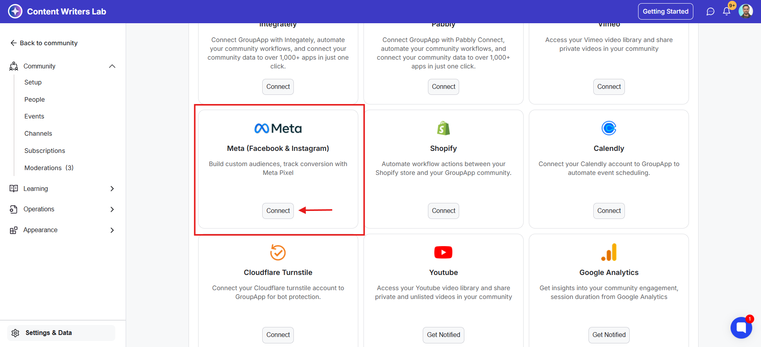This screenshot has width=761, height=347.
Task: Click the Cloudflare Turnstile logo icon
Action: [x=278, y=252]
